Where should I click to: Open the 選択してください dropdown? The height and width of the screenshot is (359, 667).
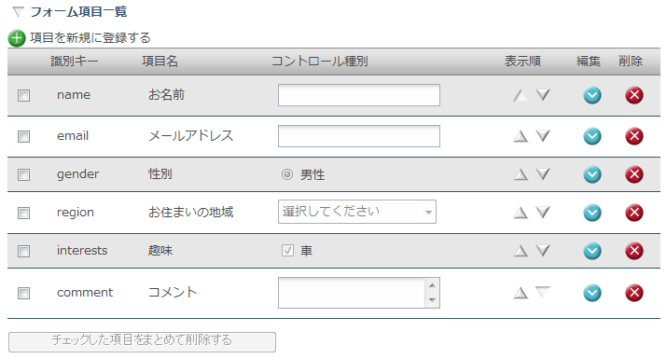click(x=357, y=212)
